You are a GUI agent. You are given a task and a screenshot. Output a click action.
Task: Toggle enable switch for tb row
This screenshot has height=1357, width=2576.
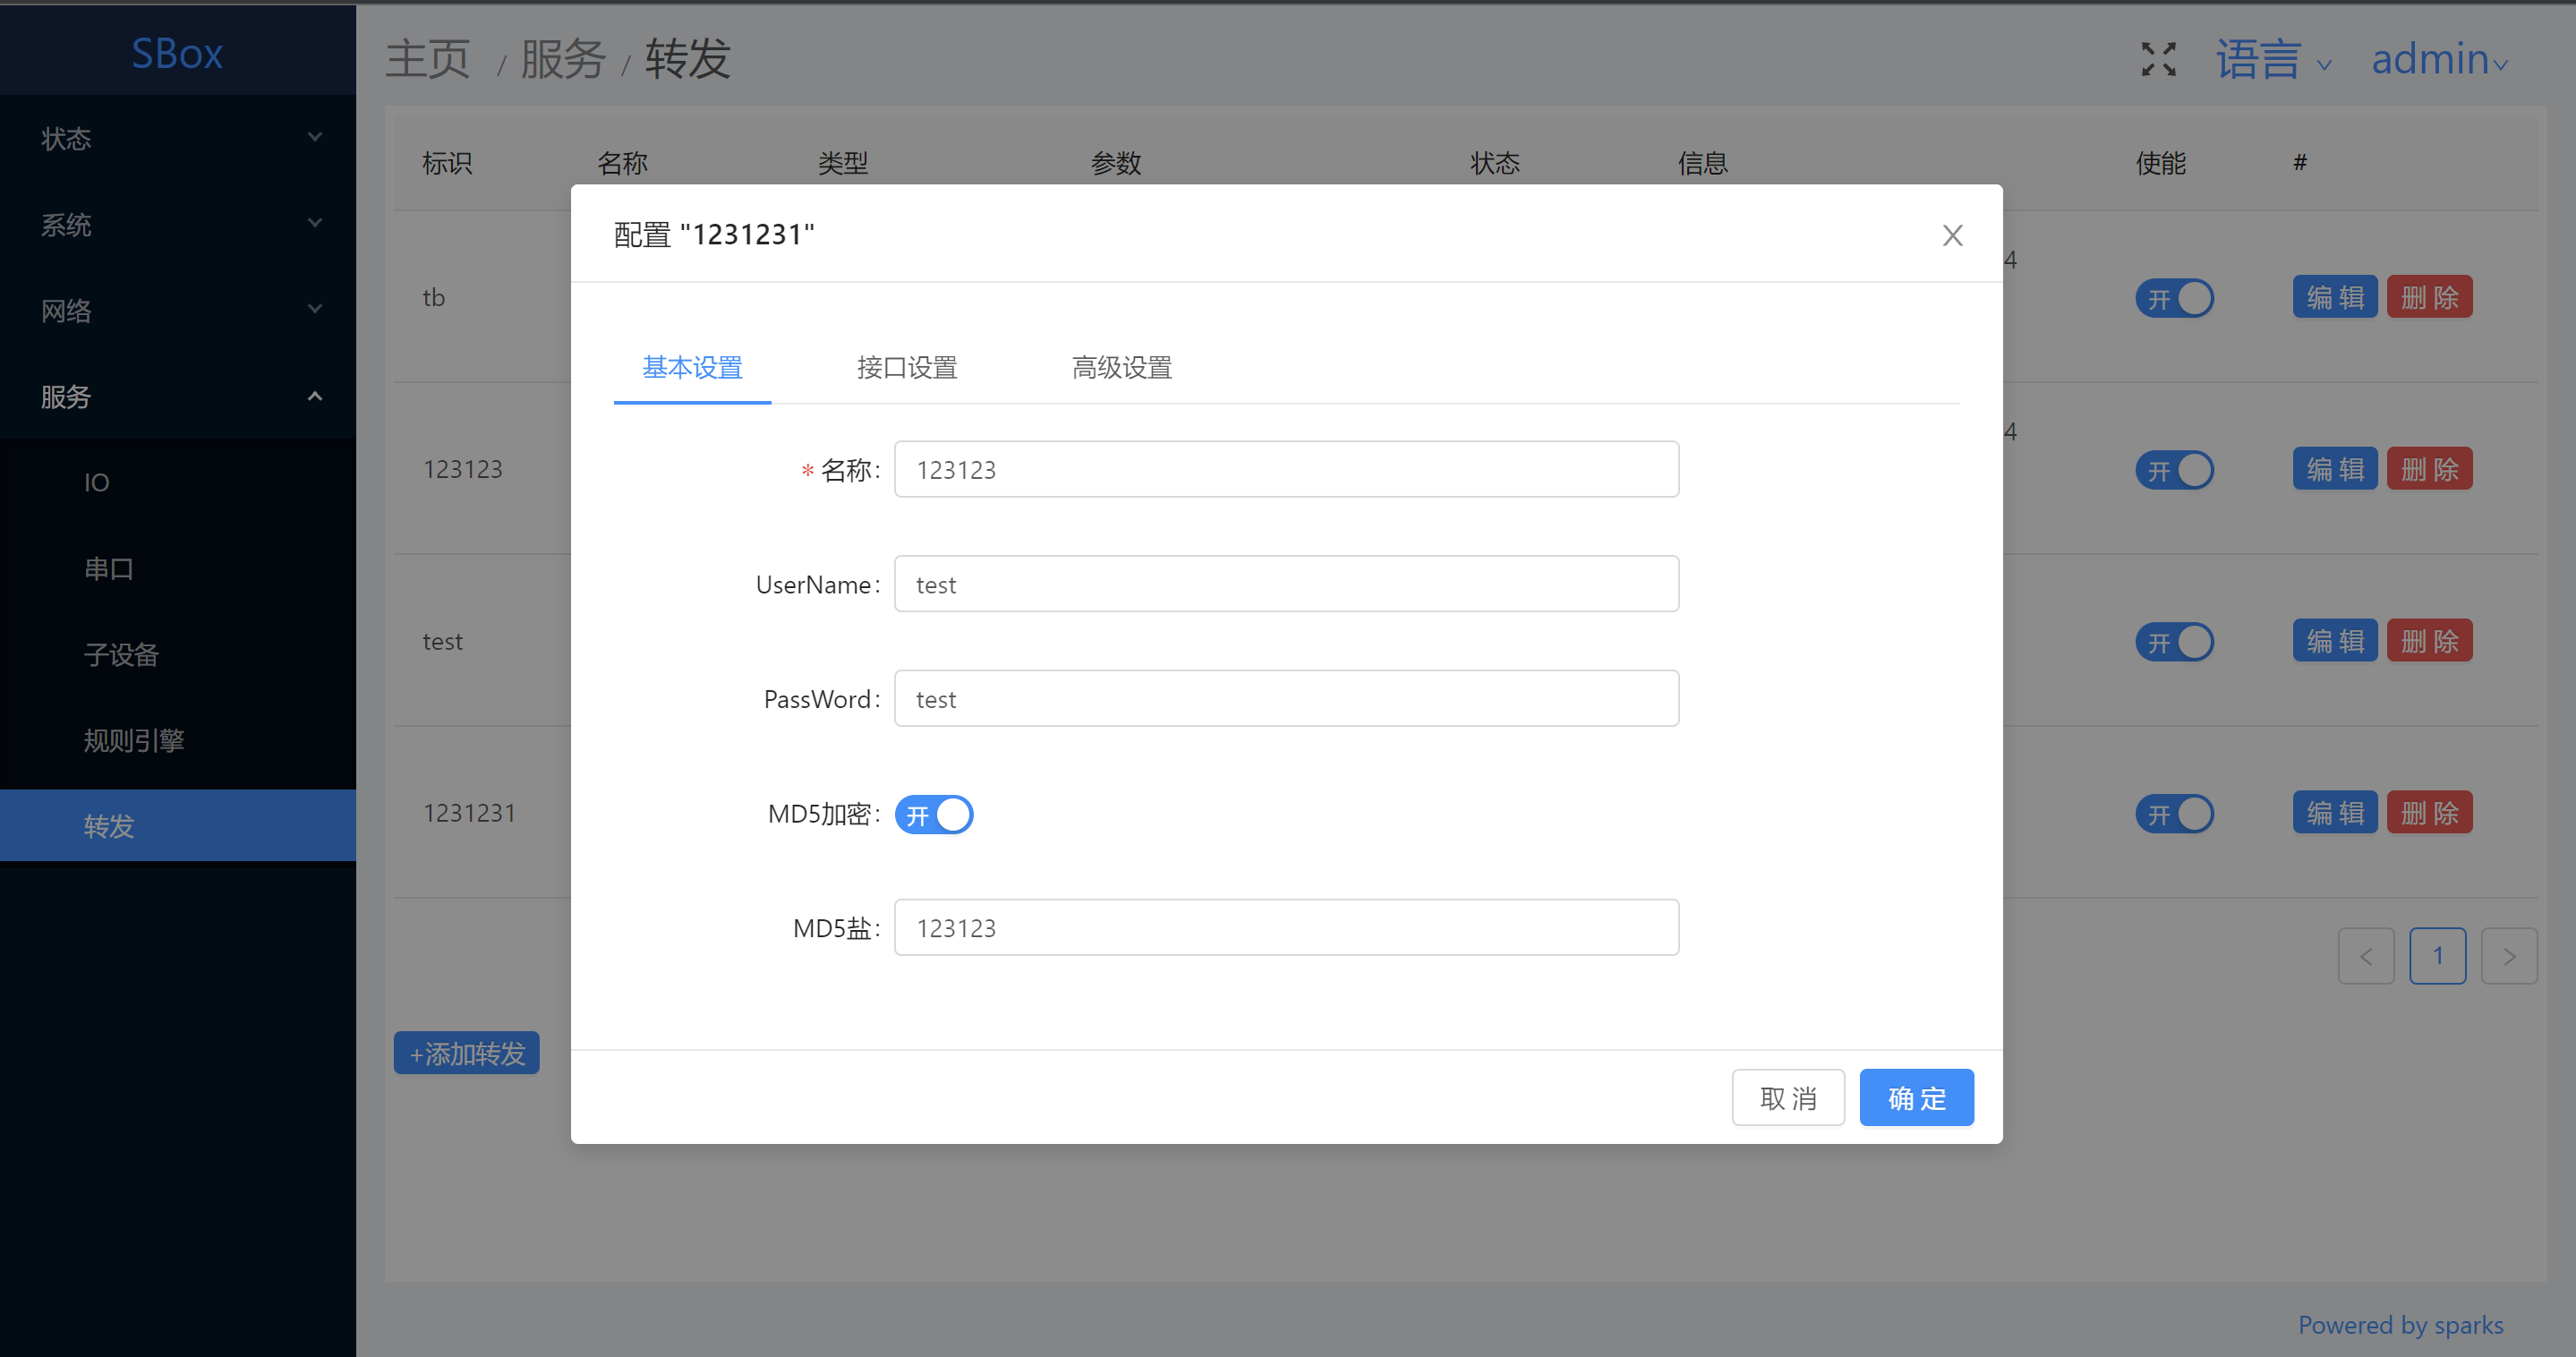(2174, 298)
